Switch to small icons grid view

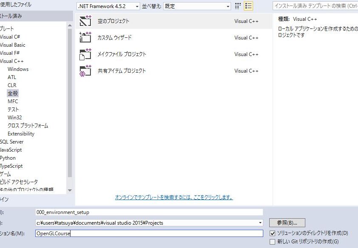pyautogui.click(x=238, y=6)
